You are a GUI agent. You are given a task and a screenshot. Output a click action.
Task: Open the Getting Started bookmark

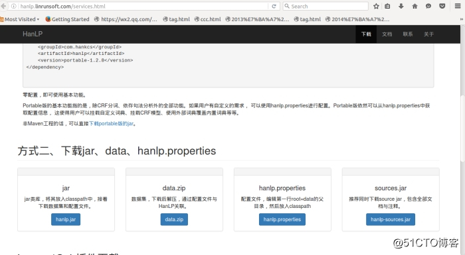point(67,19)
